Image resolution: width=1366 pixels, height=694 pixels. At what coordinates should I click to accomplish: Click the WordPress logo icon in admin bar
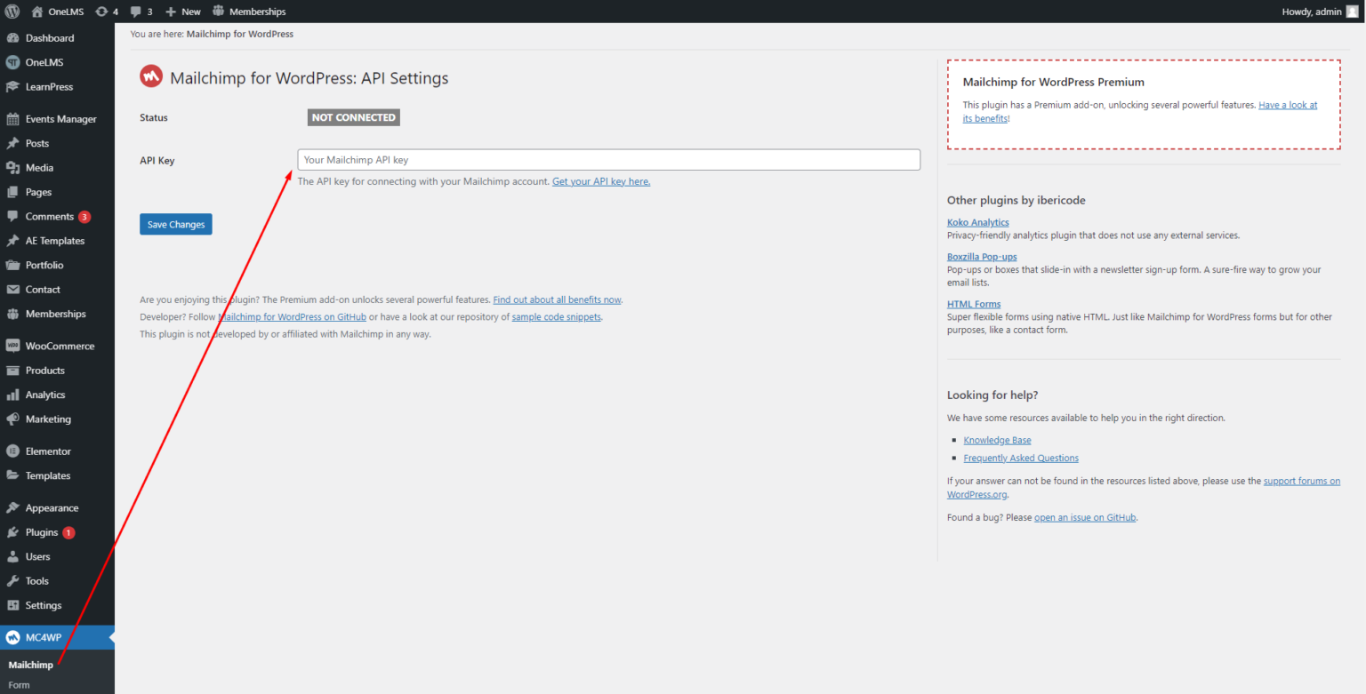pos(12,12)
